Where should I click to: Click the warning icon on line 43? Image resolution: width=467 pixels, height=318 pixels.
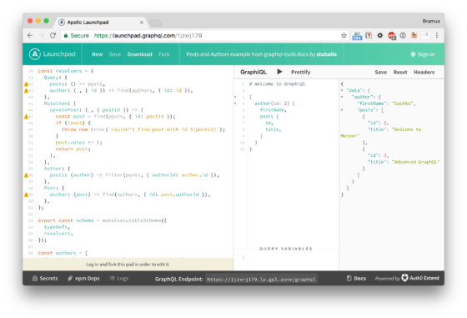tap(26, 91)
